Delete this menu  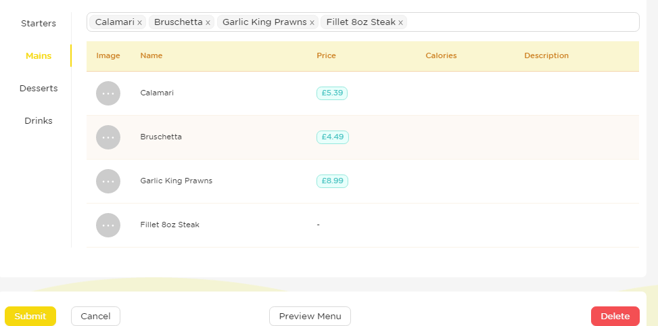[615, 317]
